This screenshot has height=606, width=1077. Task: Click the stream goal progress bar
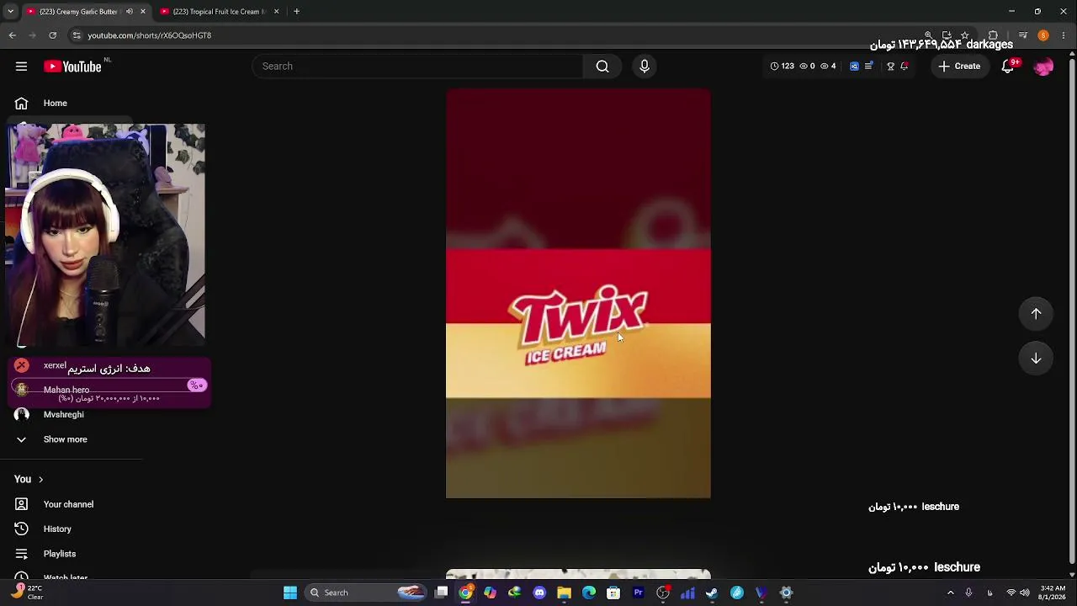click(109, 385)
